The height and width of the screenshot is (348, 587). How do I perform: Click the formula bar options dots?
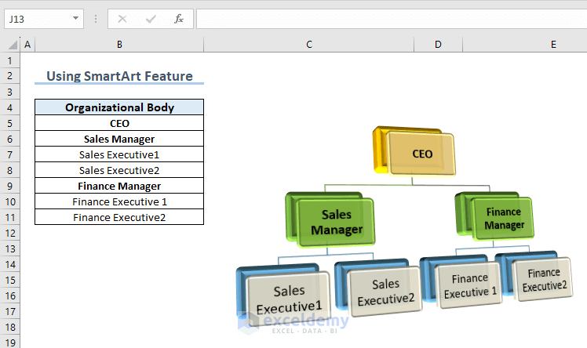[x=96, y=19]
